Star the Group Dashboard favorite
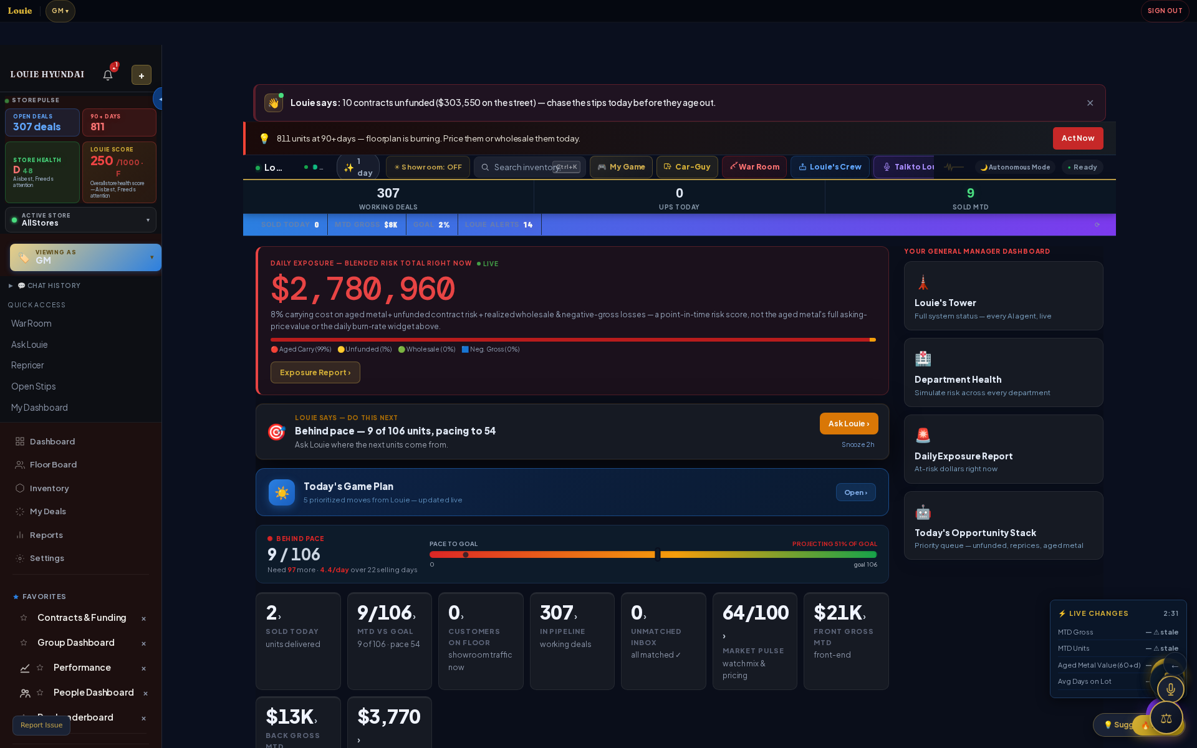 tap(24, 643)
